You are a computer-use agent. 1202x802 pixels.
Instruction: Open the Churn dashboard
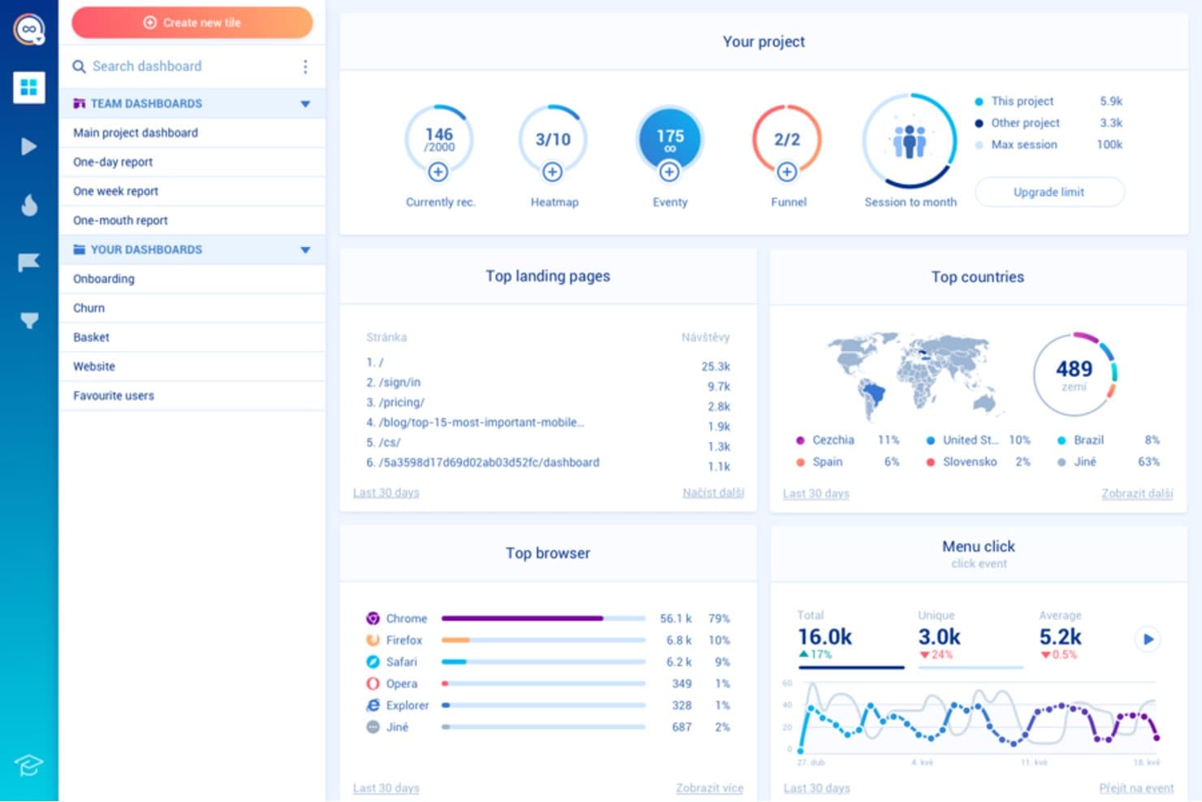click(x=192, y=308)
